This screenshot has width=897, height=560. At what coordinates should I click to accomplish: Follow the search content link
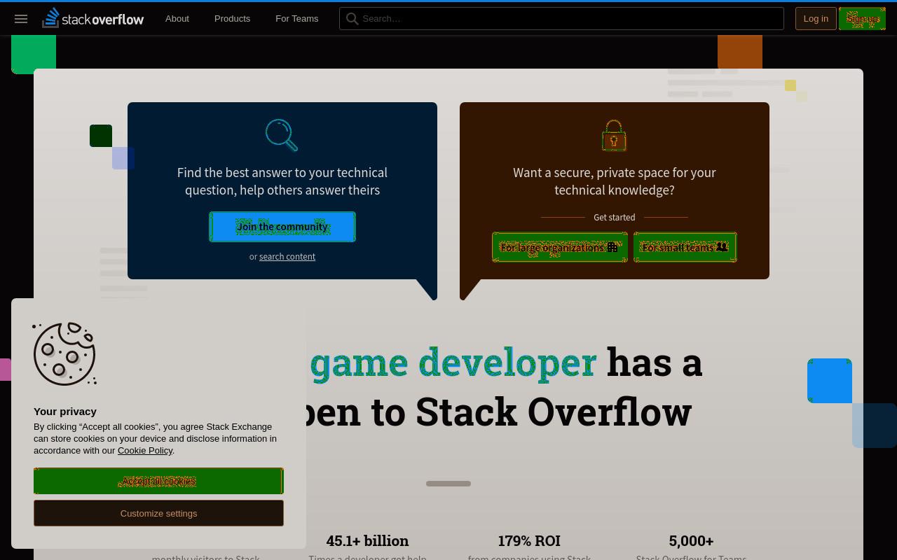pyautogui.click(x=287, y=257)
